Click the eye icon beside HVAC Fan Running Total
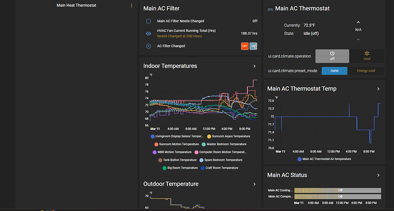 click(148, 34)
